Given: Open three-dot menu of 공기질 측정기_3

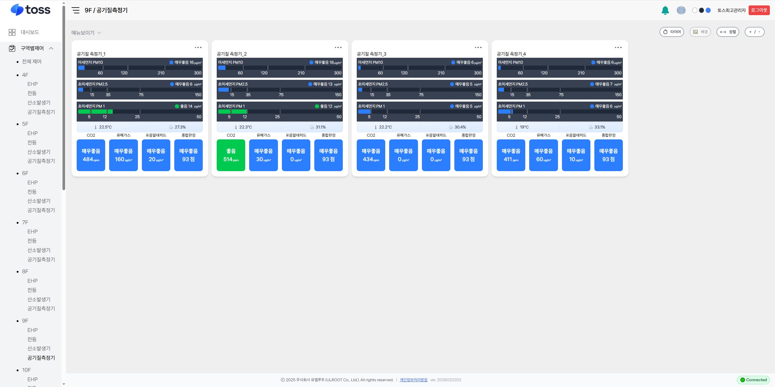Looking at the screenshot, I should coord(478,47).
